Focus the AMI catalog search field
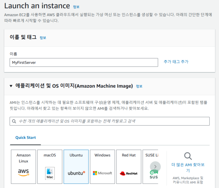The width and height of the screenshot is (219, 188). pyautogui.click(x=110, y=121)
